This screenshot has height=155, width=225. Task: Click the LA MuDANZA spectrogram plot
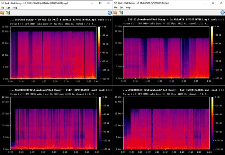pyautogui.click(x=166, y=52)
